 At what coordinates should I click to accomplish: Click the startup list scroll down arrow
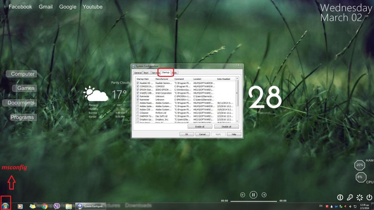pos(237,121)
